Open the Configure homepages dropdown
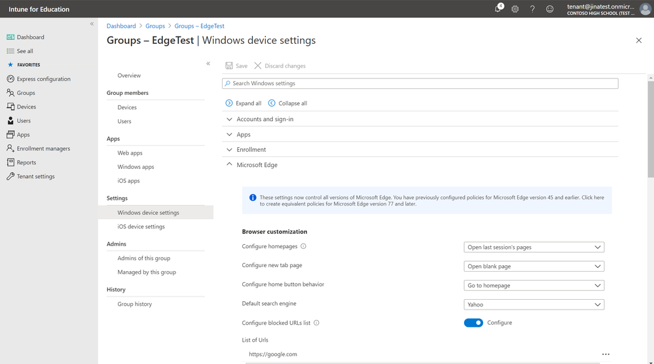Viewport: 654px width, 364px height. (x=534, y=247)
